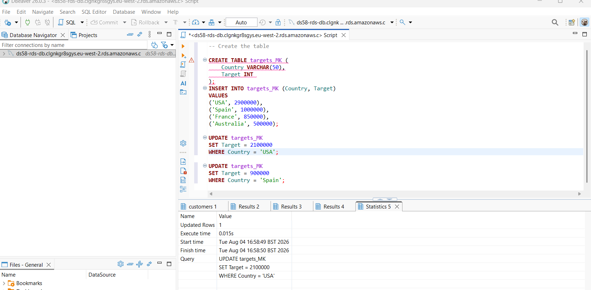Click the Rollback button
591x290 pixels.
pyautogui.click(x=145, y=22)
